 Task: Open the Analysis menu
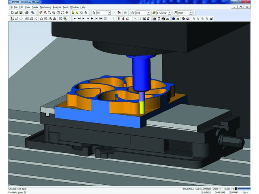point(57,7)
